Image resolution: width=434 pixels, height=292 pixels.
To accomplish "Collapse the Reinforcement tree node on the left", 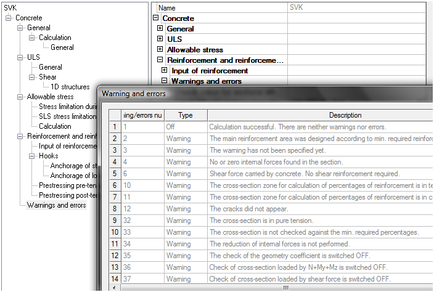I will [20, 136].
